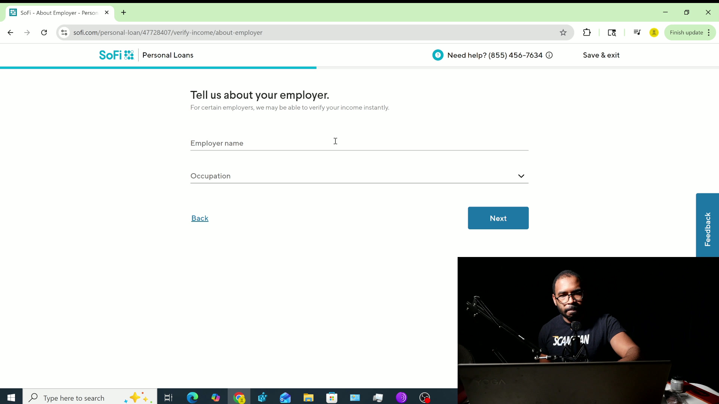The image size is (719, 404).
Task: Launch Microsoft Edge from taskbar
Action: pyautogui.click(x=192, y=397)
